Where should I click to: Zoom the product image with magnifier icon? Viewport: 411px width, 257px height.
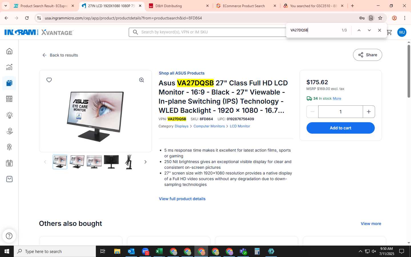(x=142, y=80)
